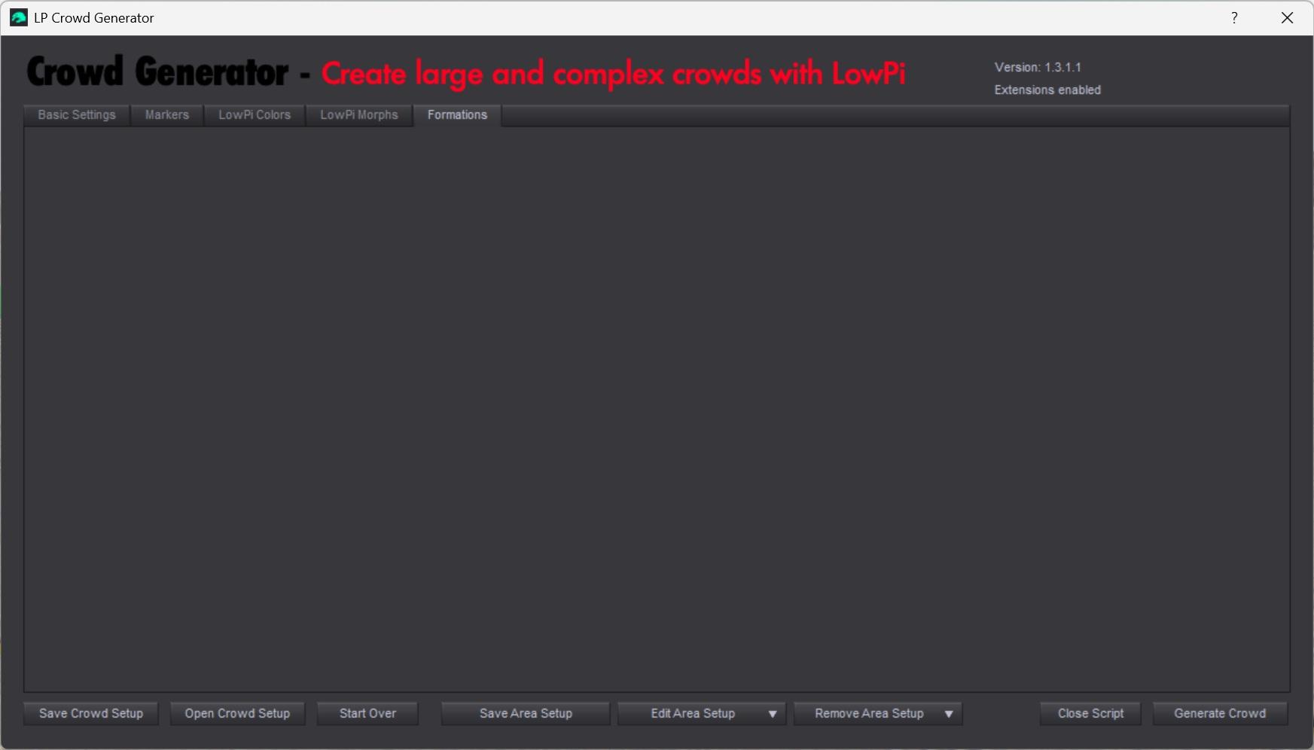Switch to the Basic Settings tab

tap(77, 115)
